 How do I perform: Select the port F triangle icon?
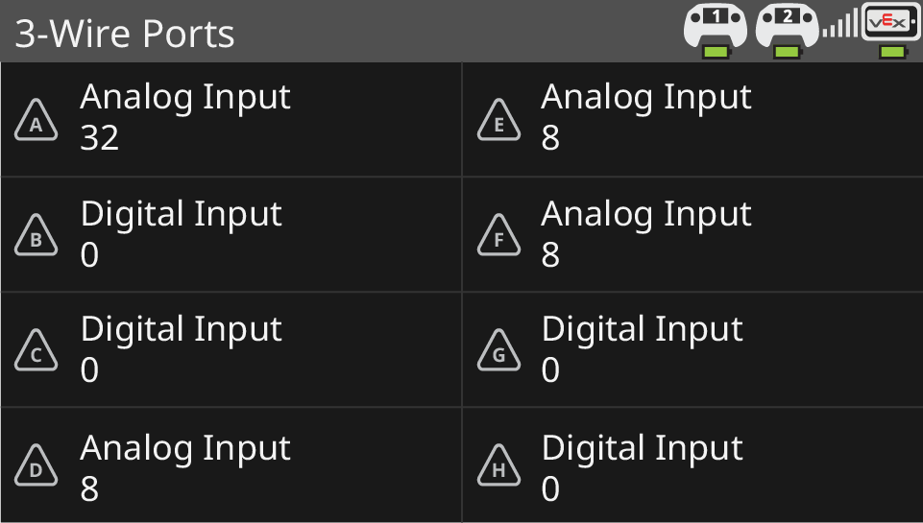[498, 237]
